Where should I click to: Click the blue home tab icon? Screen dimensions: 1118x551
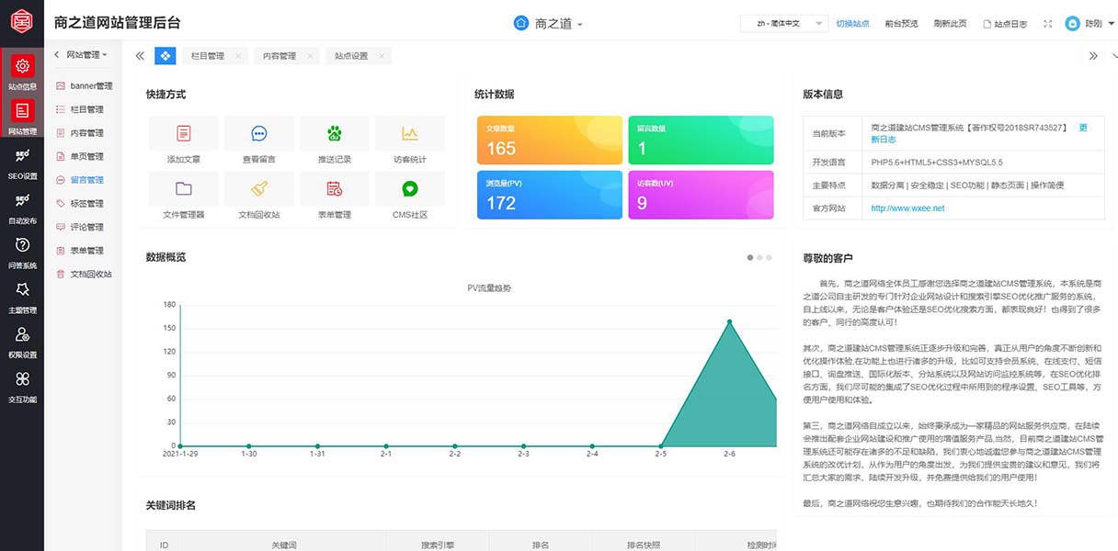(165, 56)
